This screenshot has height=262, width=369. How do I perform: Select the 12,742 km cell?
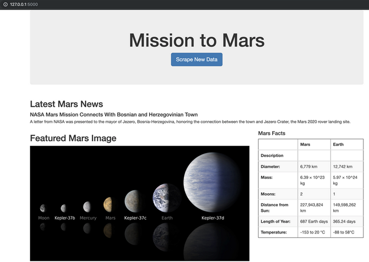point(347,166)
